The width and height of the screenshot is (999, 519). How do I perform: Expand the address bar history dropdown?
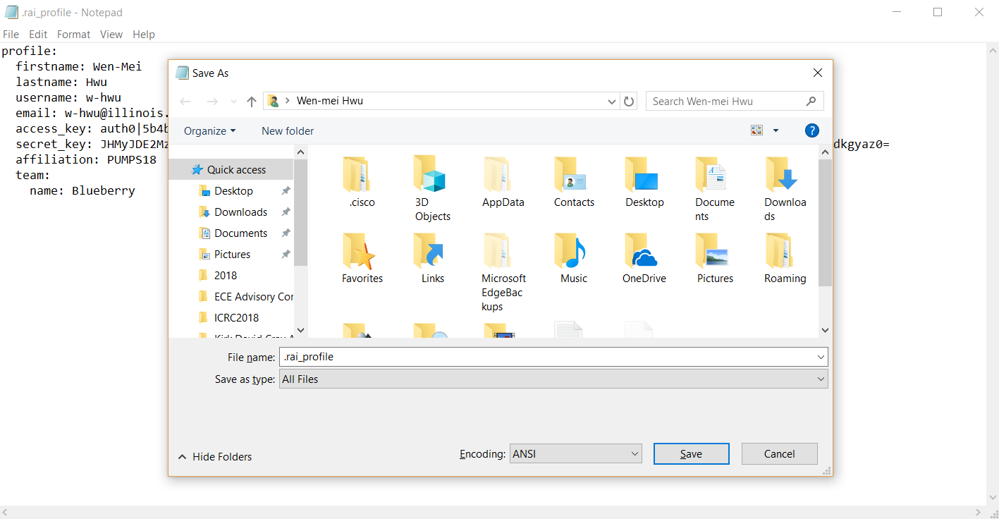pos(612,101)
